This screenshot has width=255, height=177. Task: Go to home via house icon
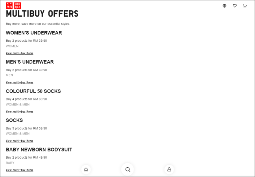click(x=86, y=169)
